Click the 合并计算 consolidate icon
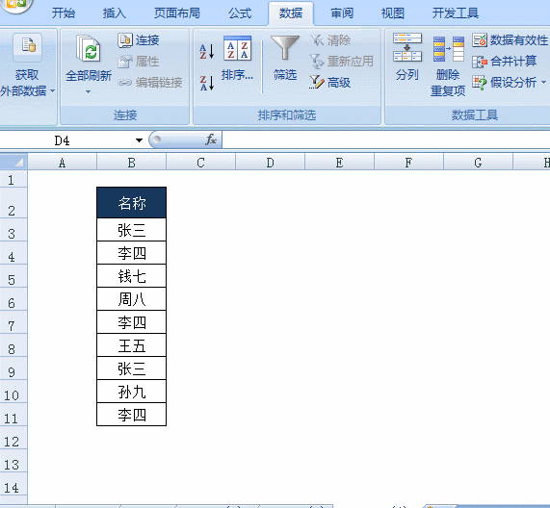 (x=480, y=62)
